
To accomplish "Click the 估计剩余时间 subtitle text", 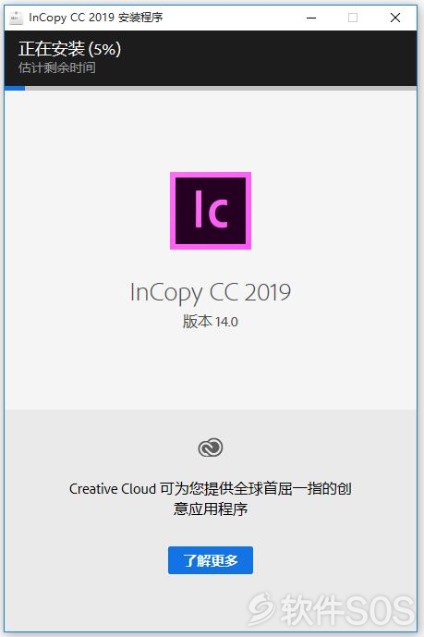I will [56, 67].
